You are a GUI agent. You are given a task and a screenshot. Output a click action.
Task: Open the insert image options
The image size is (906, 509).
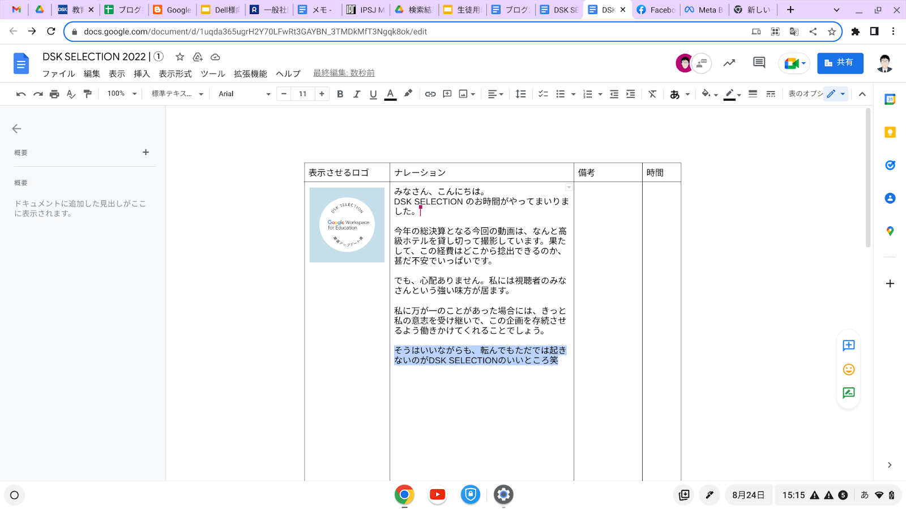pos(467,94)
